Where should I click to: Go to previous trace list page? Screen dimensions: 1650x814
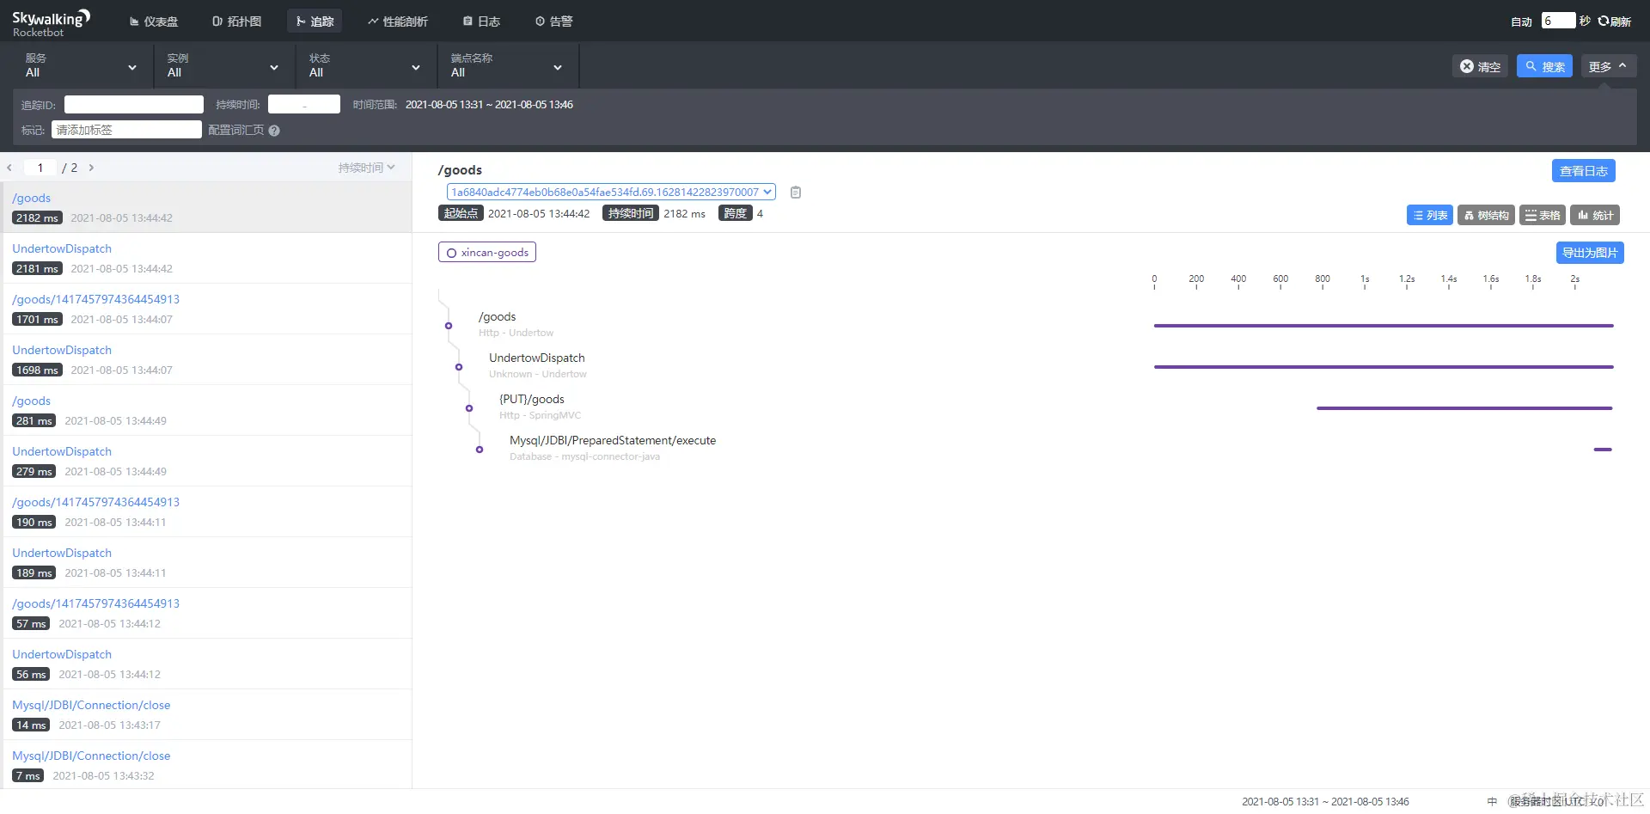pos(9,168)
